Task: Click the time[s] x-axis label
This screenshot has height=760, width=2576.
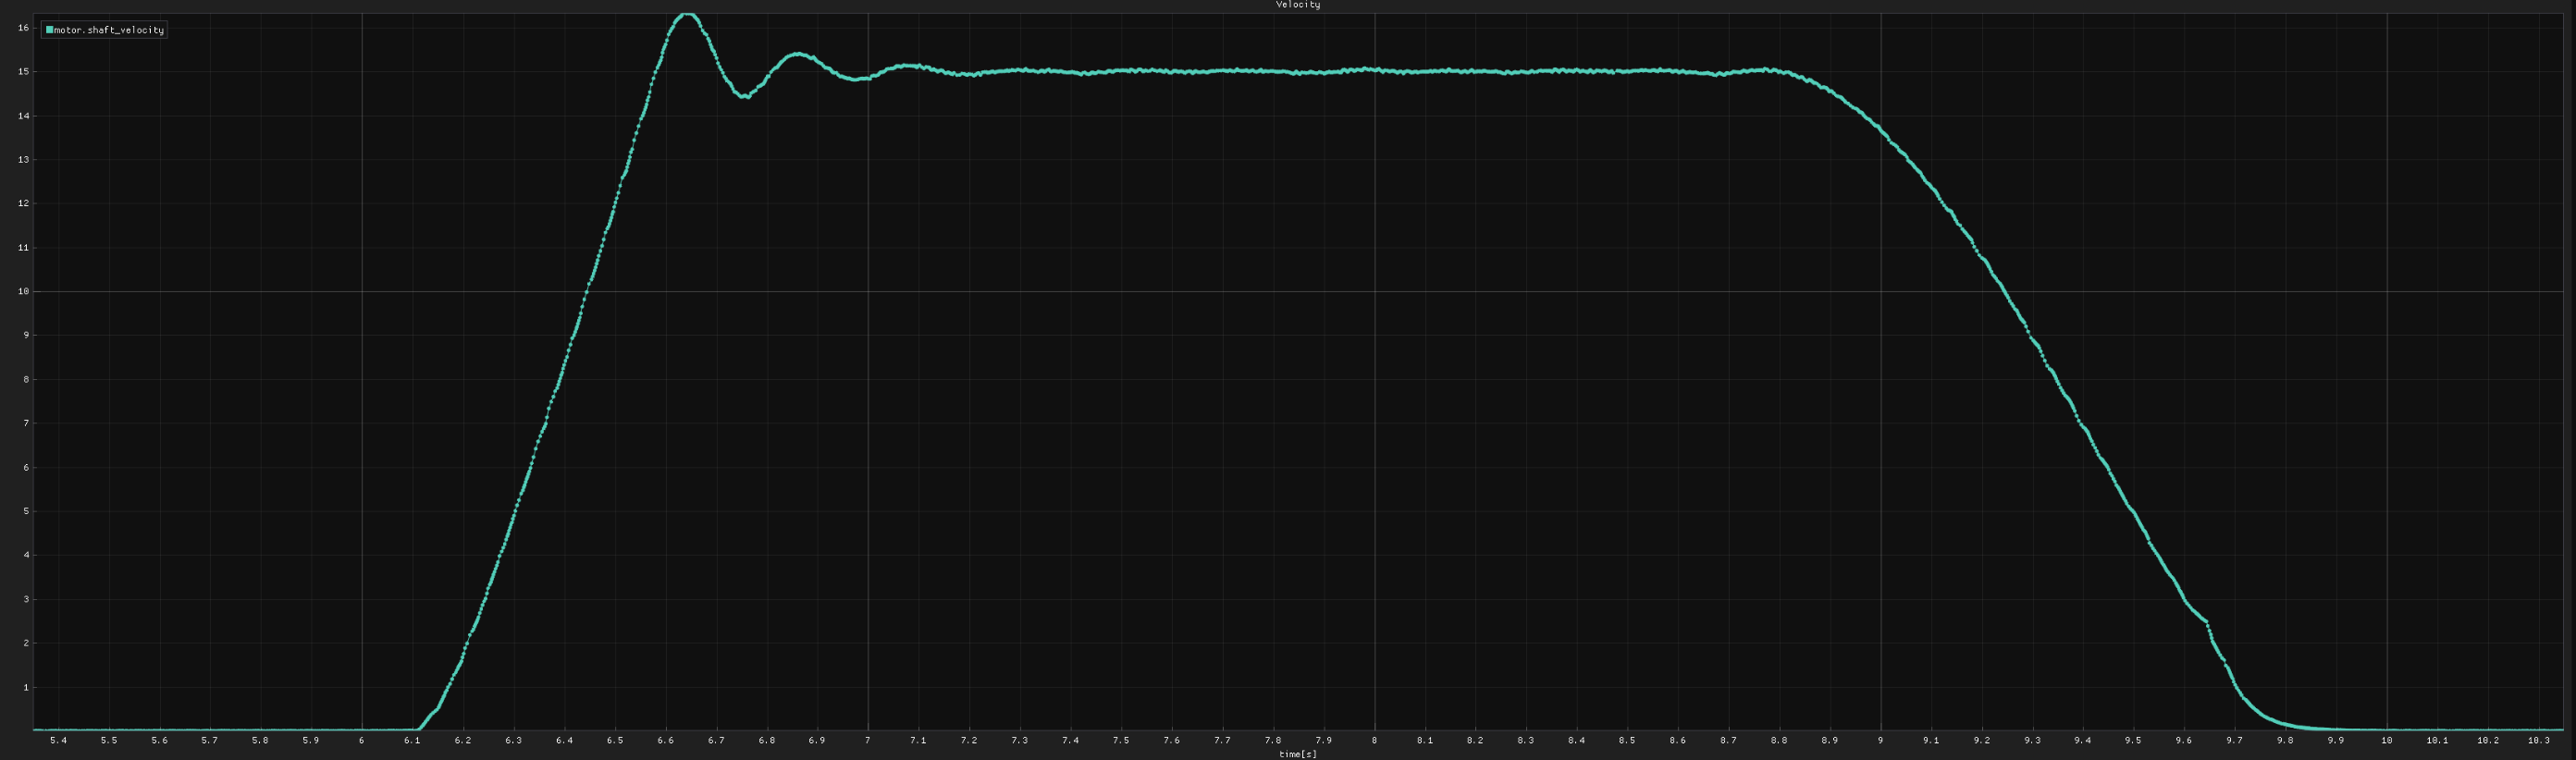Action: coord(1297,754)
